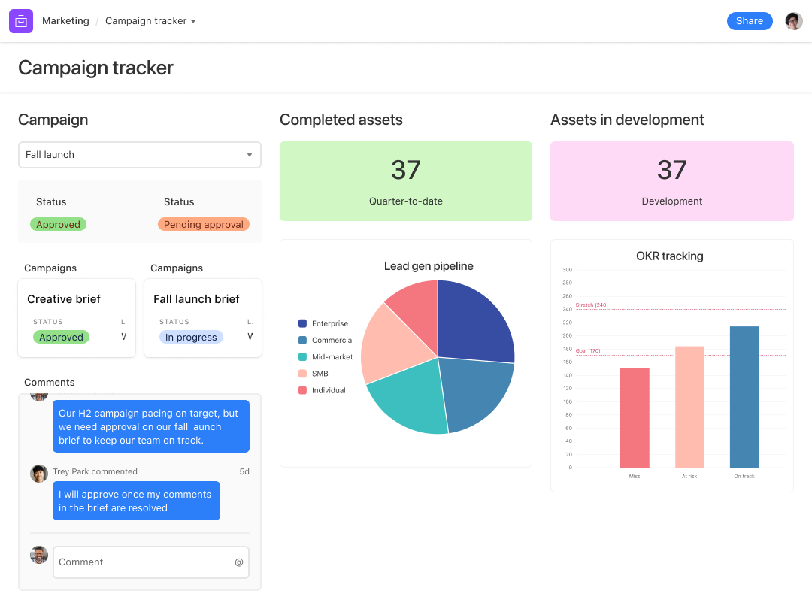This screenshot has height=609, width=812.
Task: Navigate to Marketing via breadcrumb
Action: [x=65, y=21]
